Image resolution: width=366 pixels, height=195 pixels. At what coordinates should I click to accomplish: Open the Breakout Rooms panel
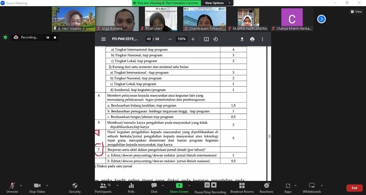coord(242,187)
